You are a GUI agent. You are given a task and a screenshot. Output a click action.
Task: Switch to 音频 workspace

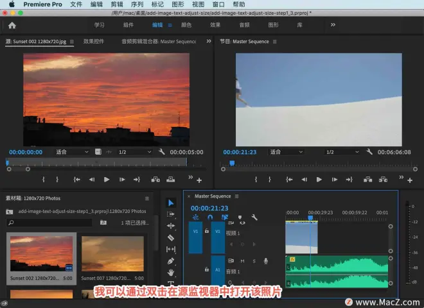245,25
